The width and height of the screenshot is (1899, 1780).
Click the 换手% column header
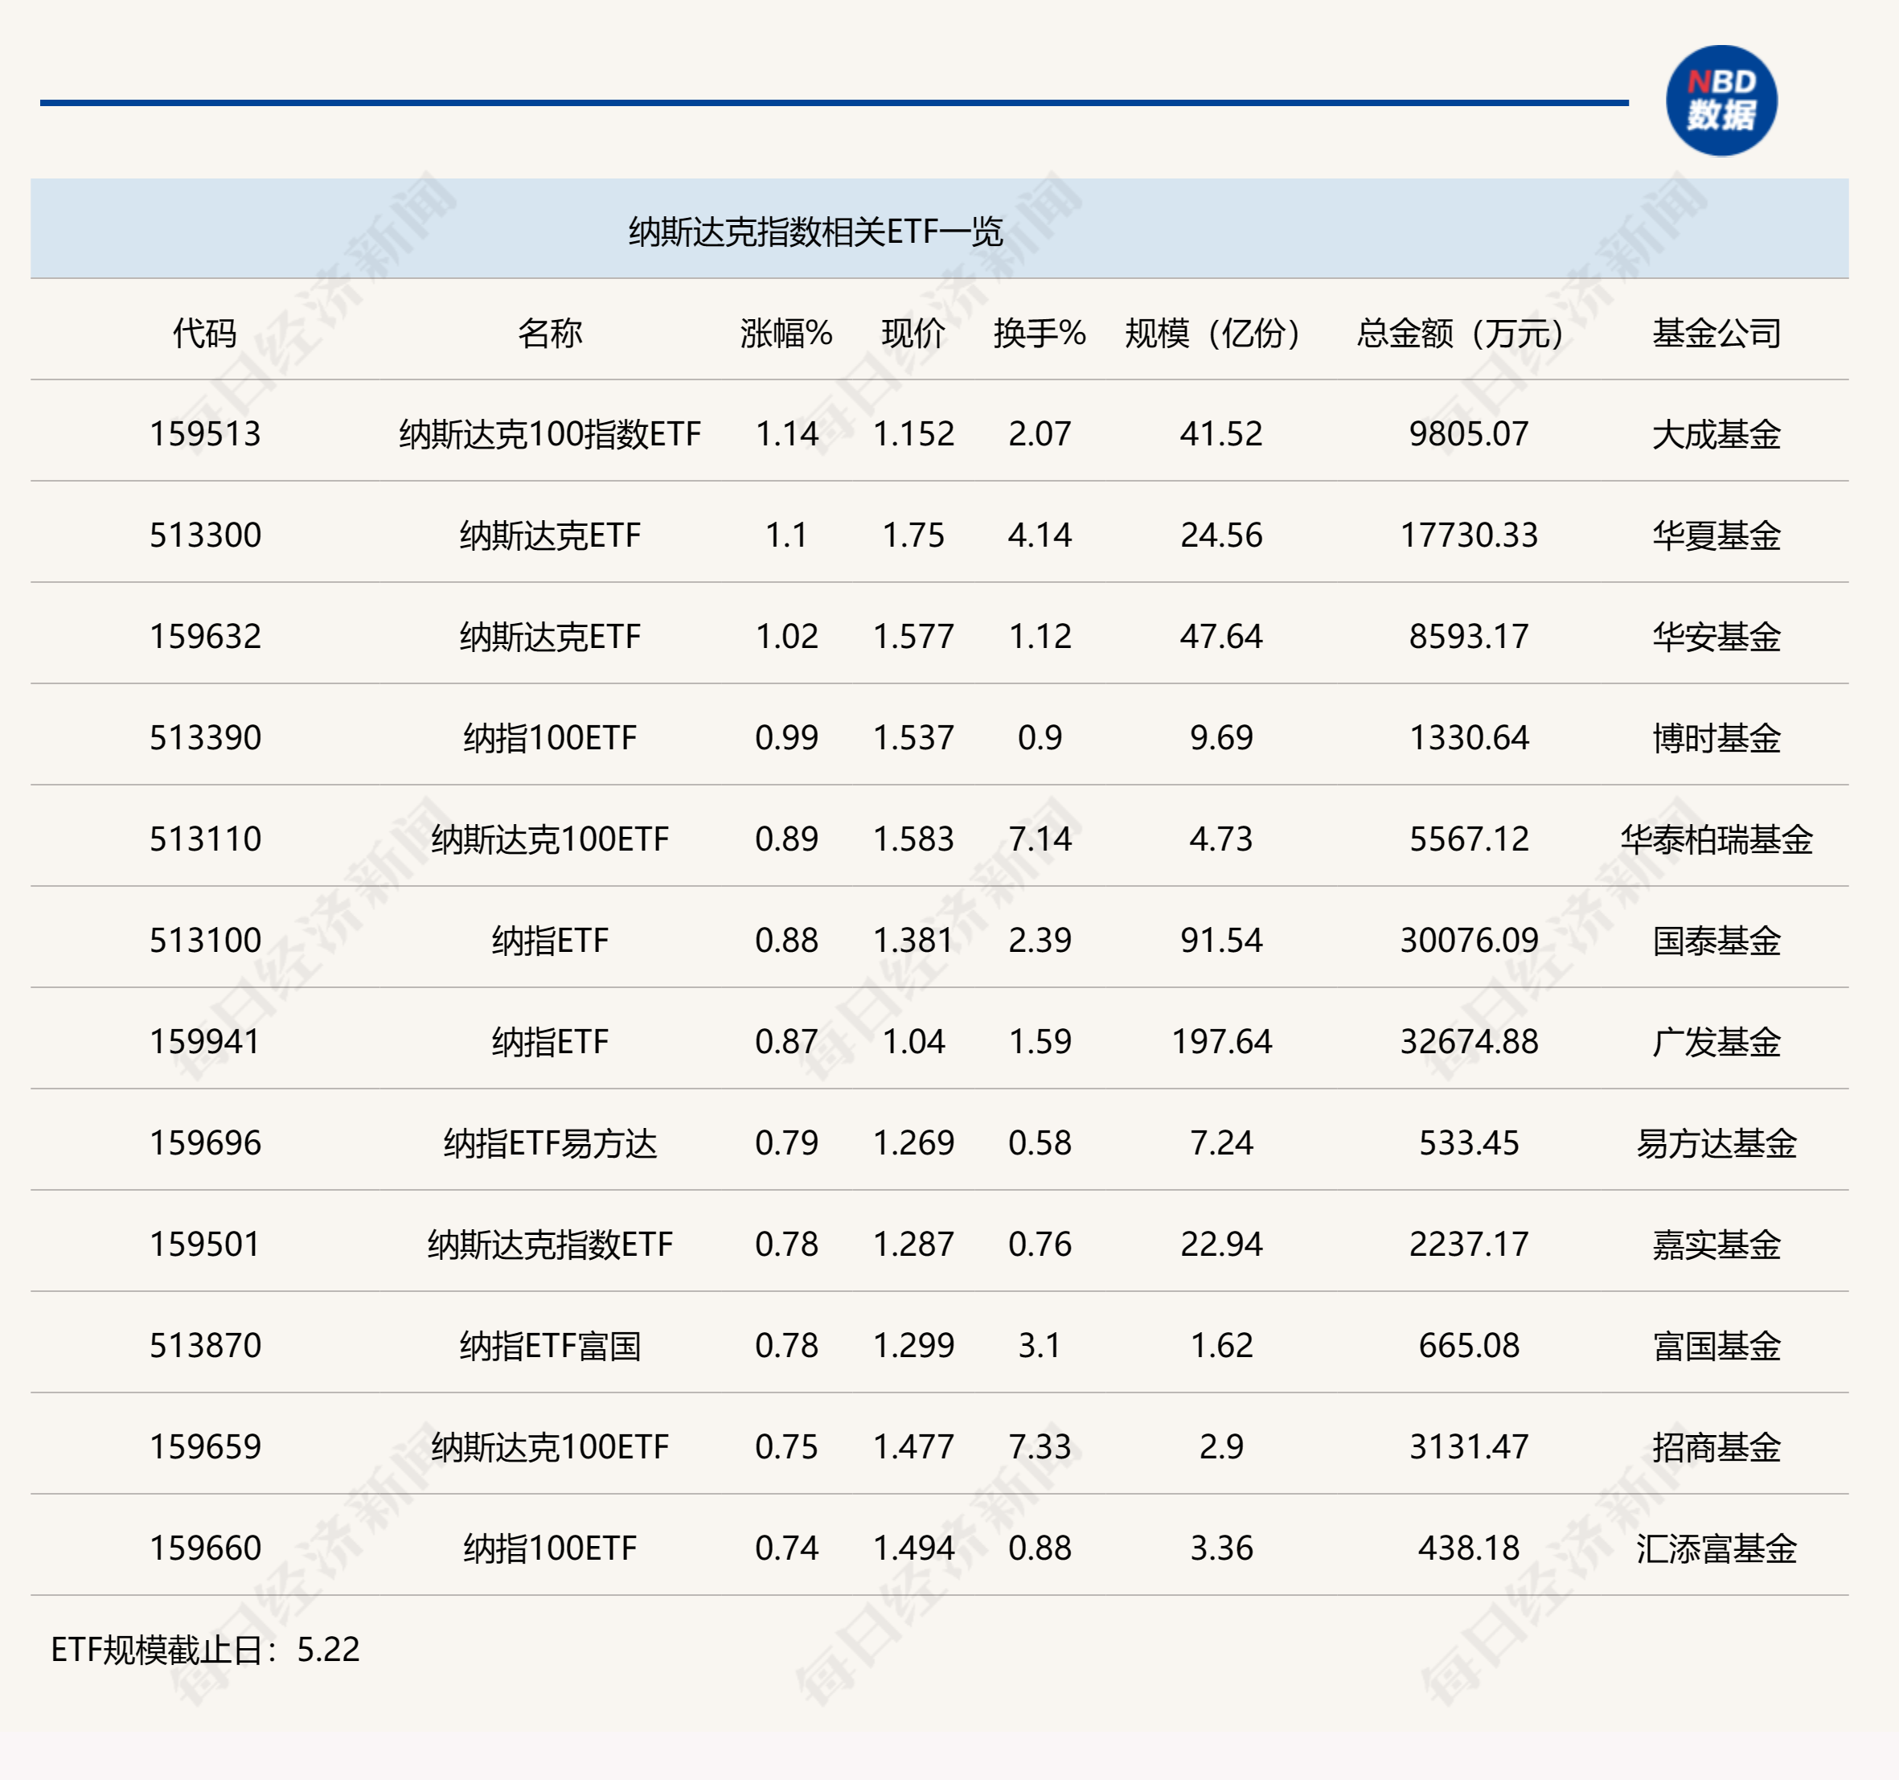click(x=1038, y=333)
